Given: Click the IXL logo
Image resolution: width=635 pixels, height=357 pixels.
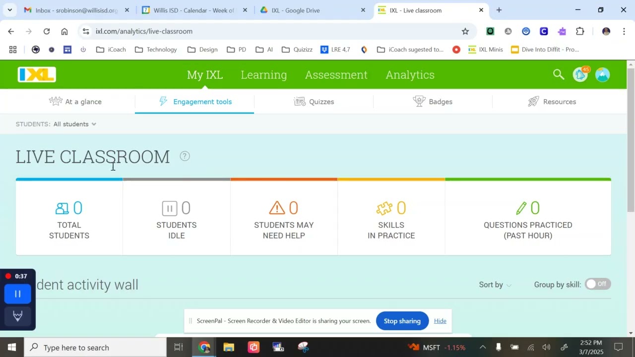Looking at the screenshot, I should tap(37, 75).
